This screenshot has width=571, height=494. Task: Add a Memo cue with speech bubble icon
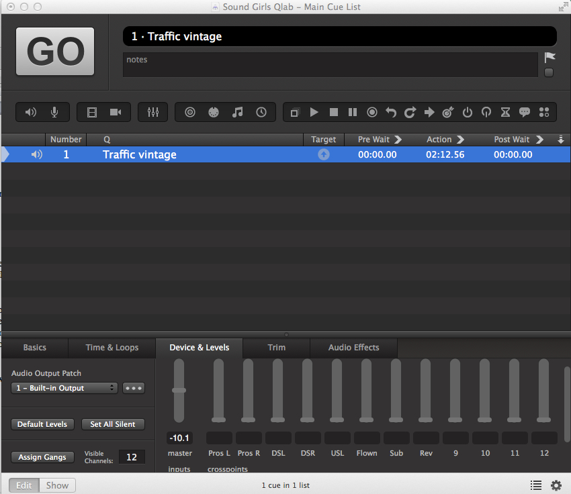coord(525,112)
